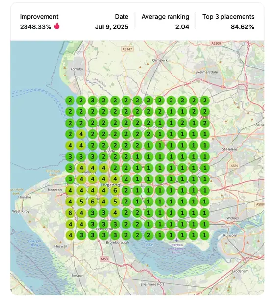Select the 6 marker in the grid's leftmost column

tap(70, 213)
